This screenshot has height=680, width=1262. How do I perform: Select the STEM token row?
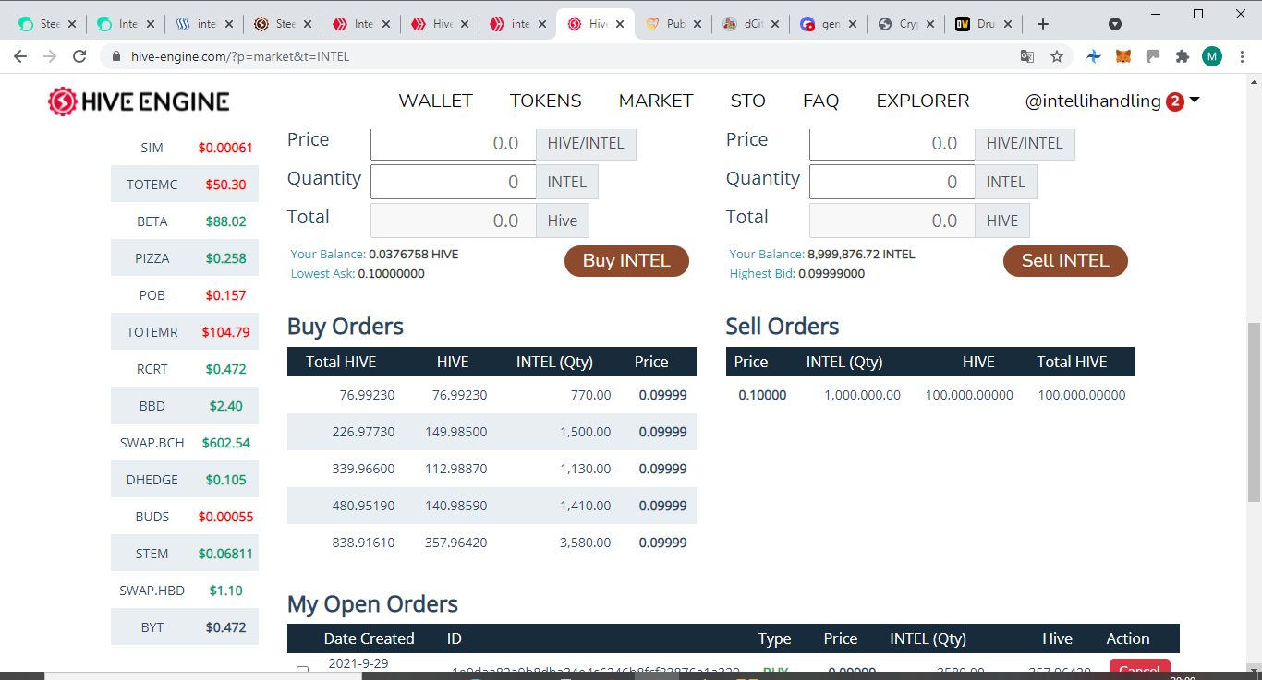185,554
